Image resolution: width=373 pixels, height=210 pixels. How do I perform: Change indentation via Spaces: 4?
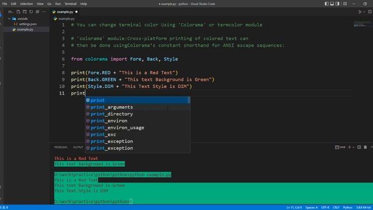click(x=311, y=208)
